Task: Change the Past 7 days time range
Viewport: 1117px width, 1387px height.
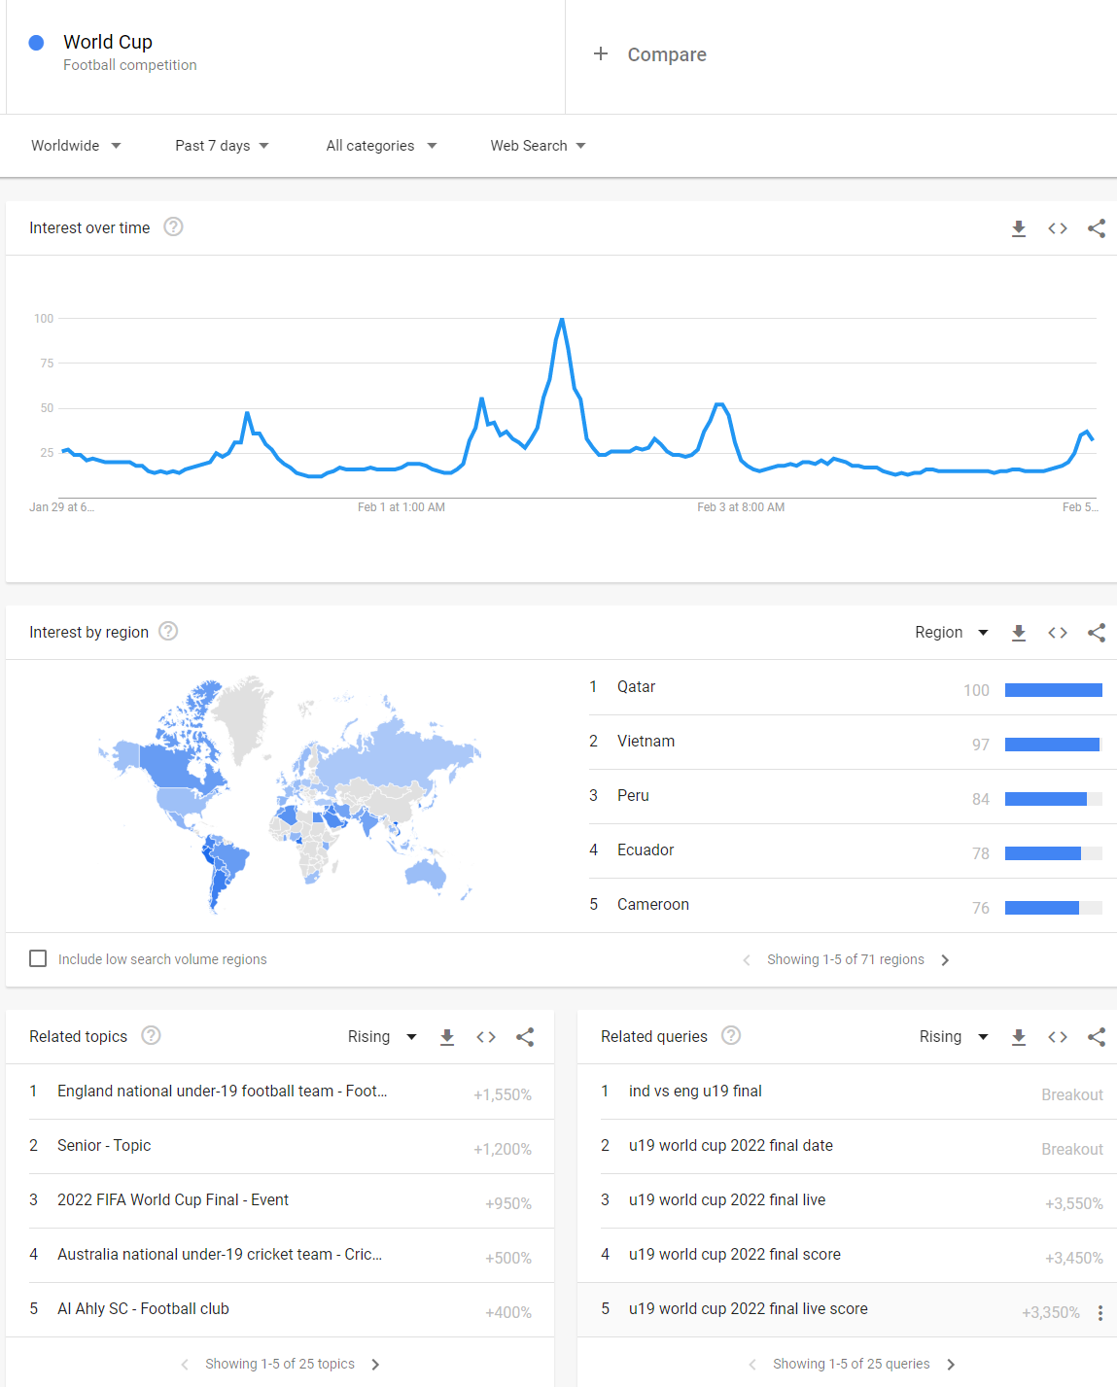Action: [222, 146]
